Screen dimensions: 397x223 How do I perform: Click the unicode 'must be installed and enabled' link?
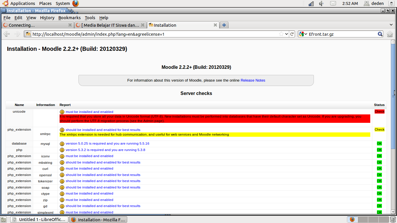point(90,112)
